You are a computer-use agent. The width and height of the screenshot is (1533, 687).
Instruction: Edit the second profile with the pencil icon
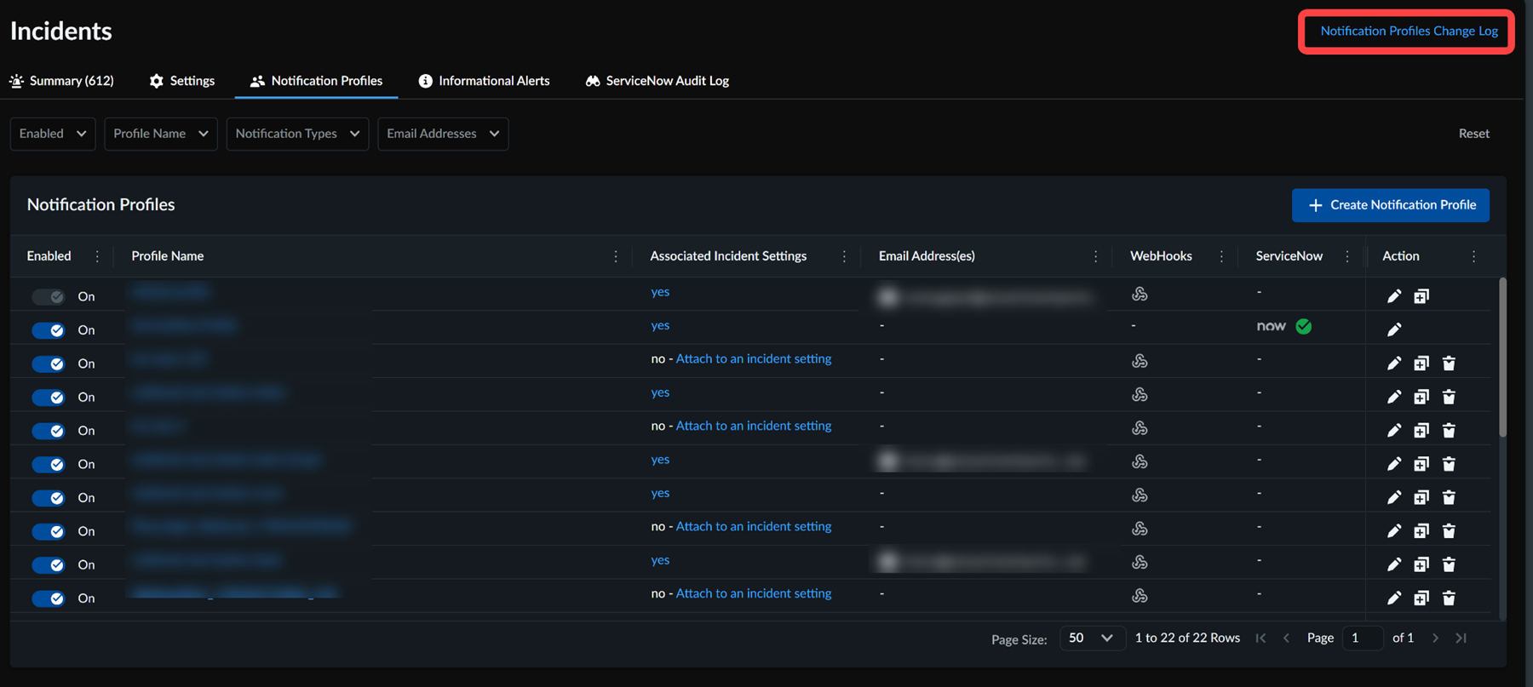click(x=1393, y=329)
